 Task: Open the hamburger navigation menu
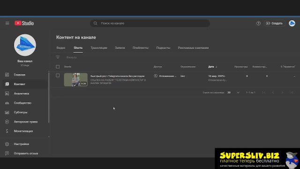(x=7, y=23)
